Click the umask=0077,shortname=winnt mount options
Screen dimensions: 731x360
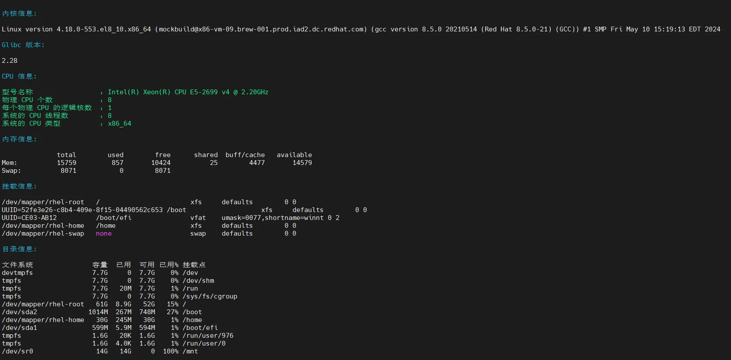[x=272, y=218]
